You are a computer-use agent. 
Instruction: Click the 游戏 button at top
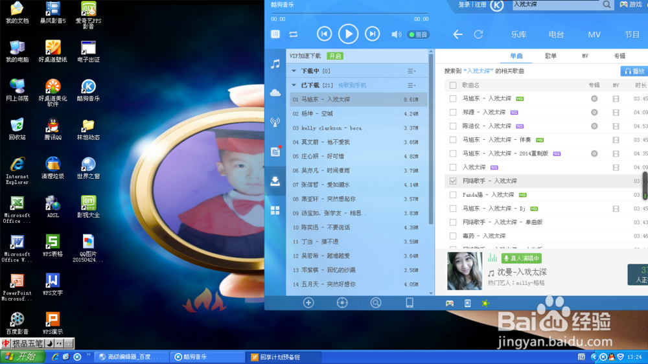pyautogui.click(x=631, y=5)
